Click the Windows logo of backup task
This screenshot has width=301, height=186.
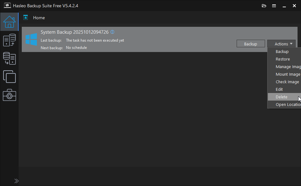(x=31, y=39)
